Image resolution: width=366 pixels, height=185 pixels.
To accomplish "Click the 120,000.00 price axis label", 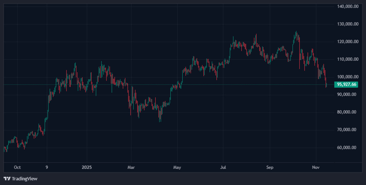I will [348, 42].
